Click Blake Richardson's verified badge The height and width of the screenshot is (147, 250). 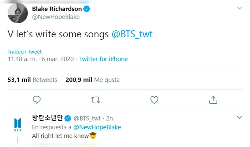86,8
